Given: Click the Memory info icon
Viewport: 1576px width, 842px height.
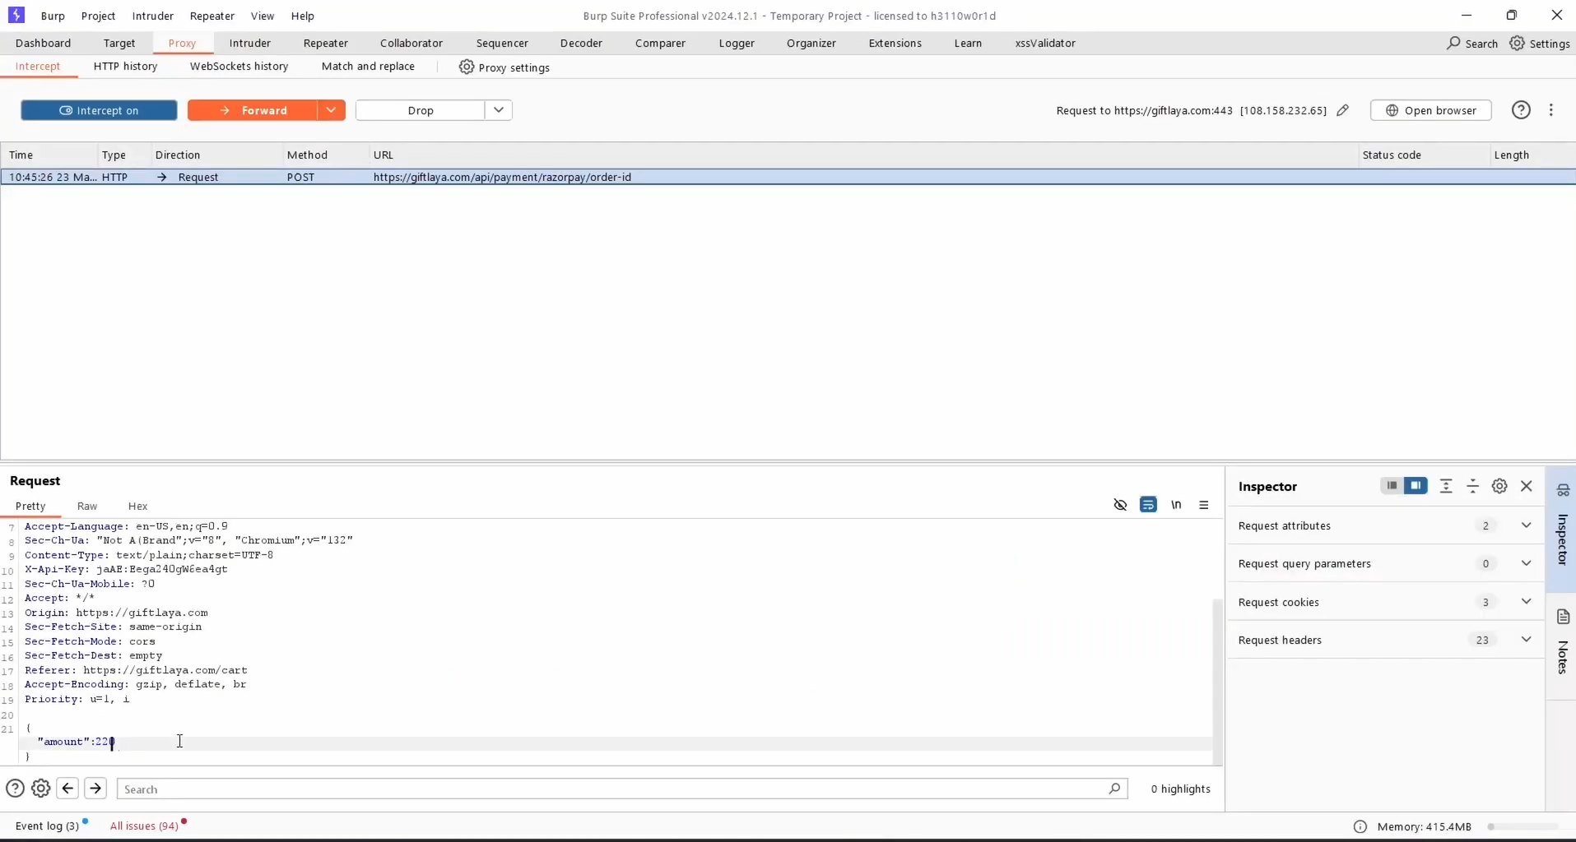Looking at the screenshot, I should tap(1360, 826).
